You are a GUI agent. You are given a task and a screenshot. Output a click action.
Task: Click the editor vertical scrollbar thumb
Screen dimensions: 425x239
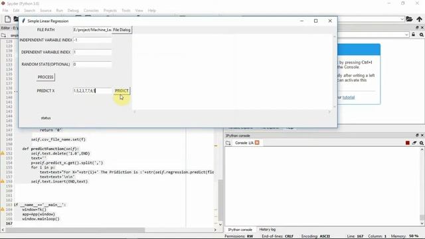(220, 200)
